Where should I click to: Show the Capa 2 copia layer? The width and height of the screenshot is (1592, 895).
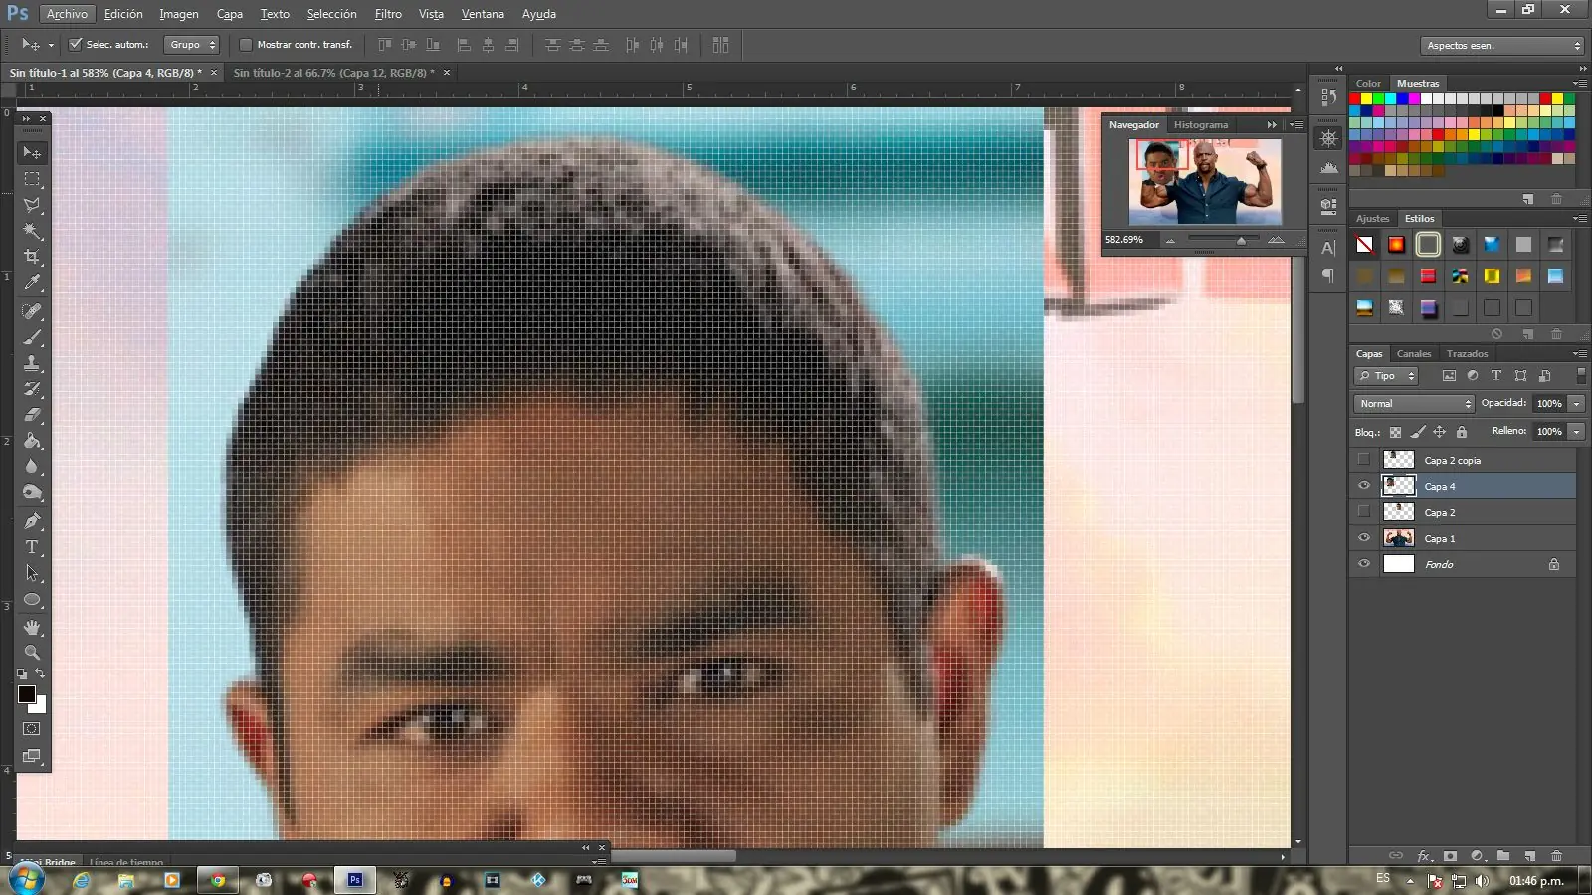point(1363,460)
